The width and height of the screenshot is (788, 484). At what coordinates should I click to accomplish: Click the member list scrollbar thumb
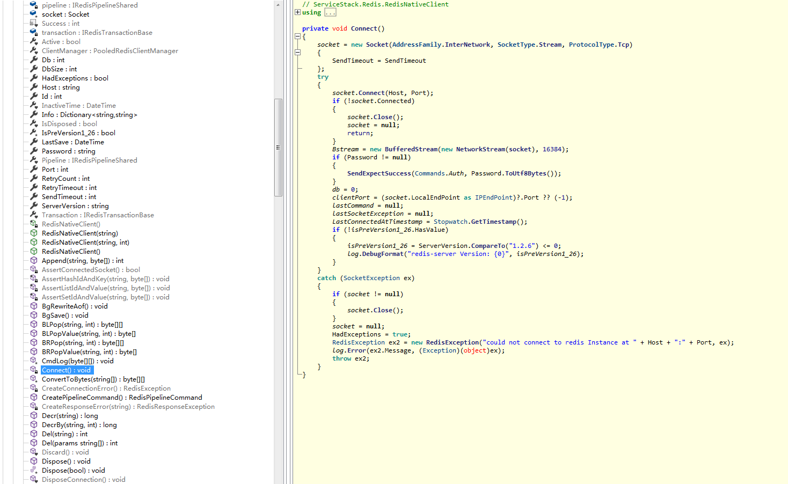click(x=279, y=145)
